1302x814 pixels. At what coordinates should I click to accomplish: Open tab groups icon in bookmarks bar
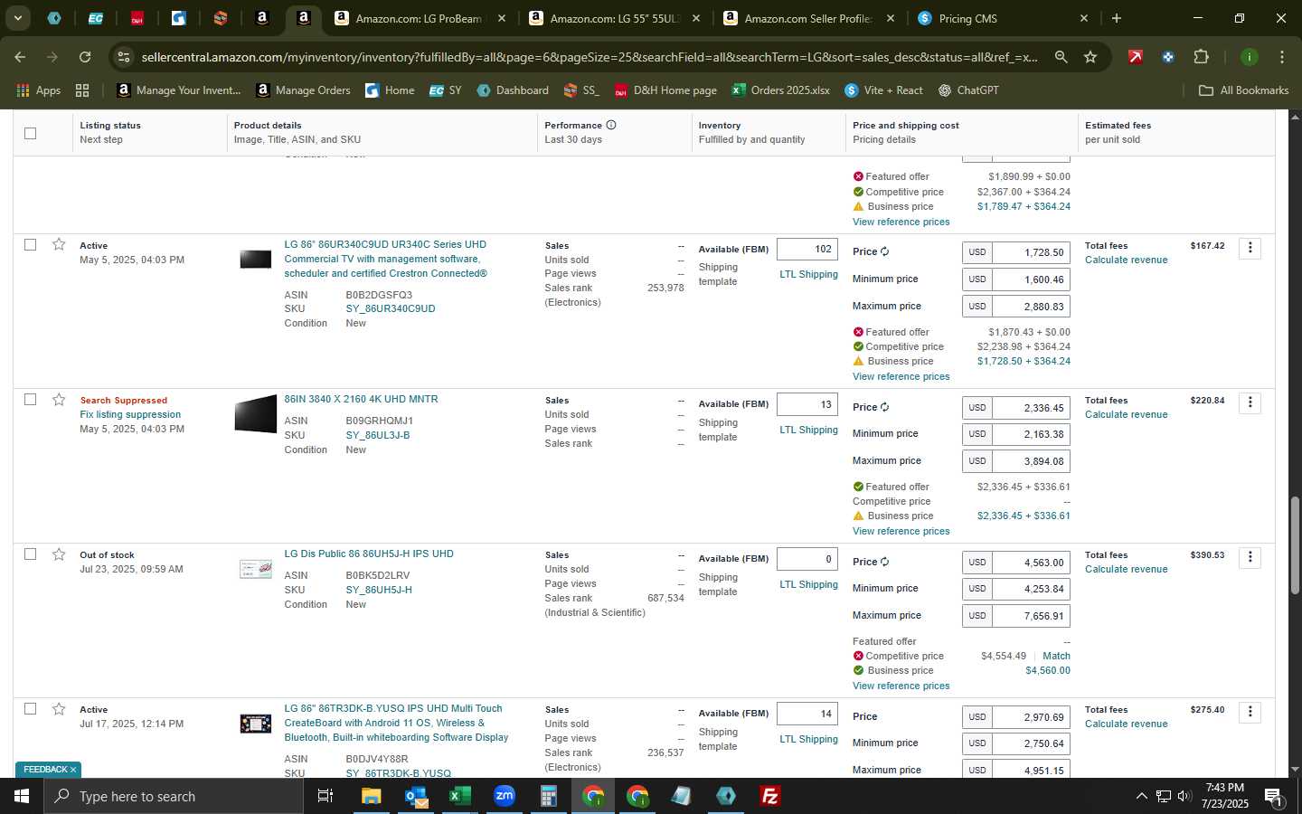[x=82, y=90]
